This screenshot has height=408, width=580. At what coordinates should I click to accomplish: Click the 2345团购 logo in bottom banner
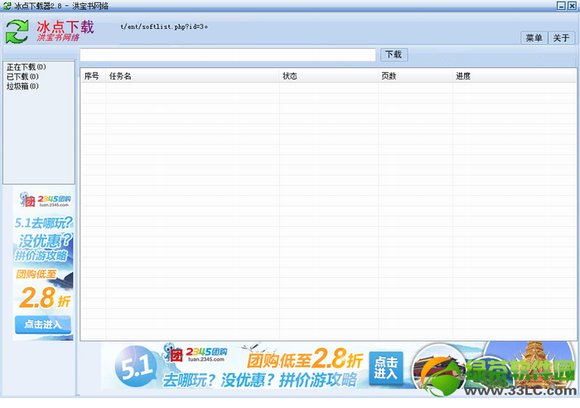coord(196,353)
